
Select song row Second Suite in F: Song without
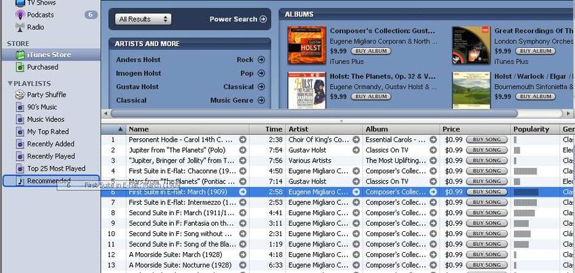tap(338, 233)
